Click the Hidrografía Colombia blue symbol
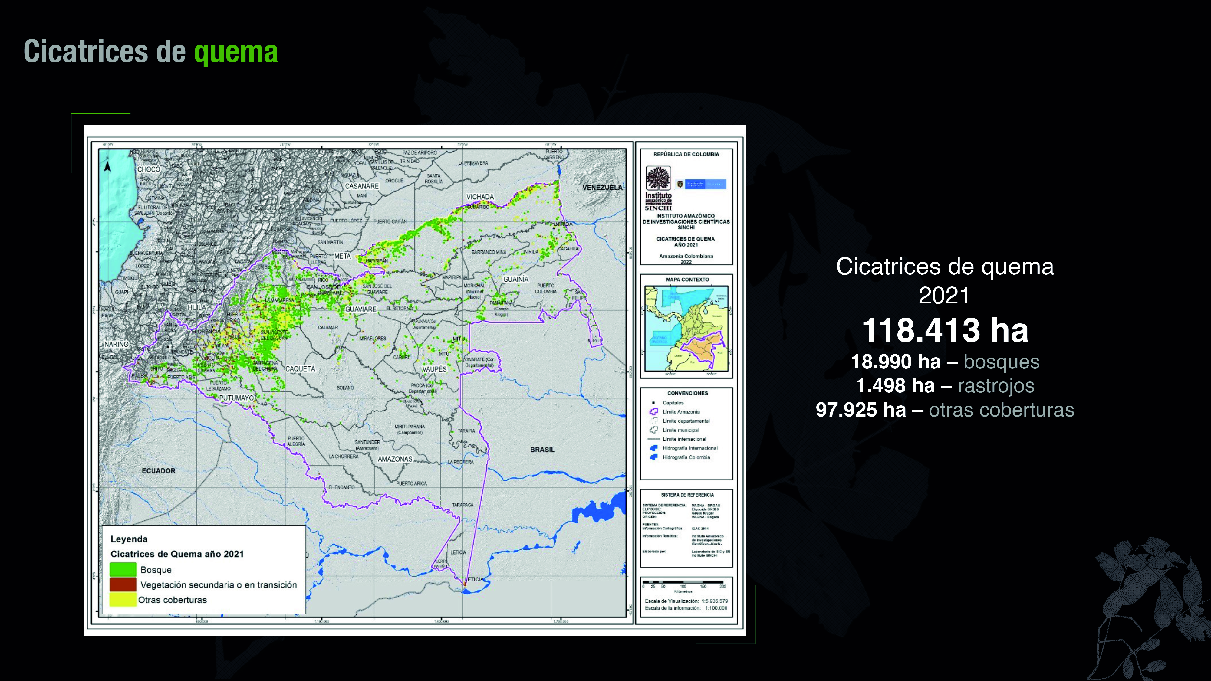Viewport: 1211px width, 681px height. pos(653,457)
